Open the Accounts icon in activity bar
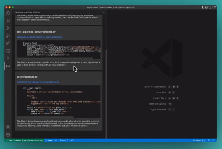This screenshot has height=149, width=222. 8,127
